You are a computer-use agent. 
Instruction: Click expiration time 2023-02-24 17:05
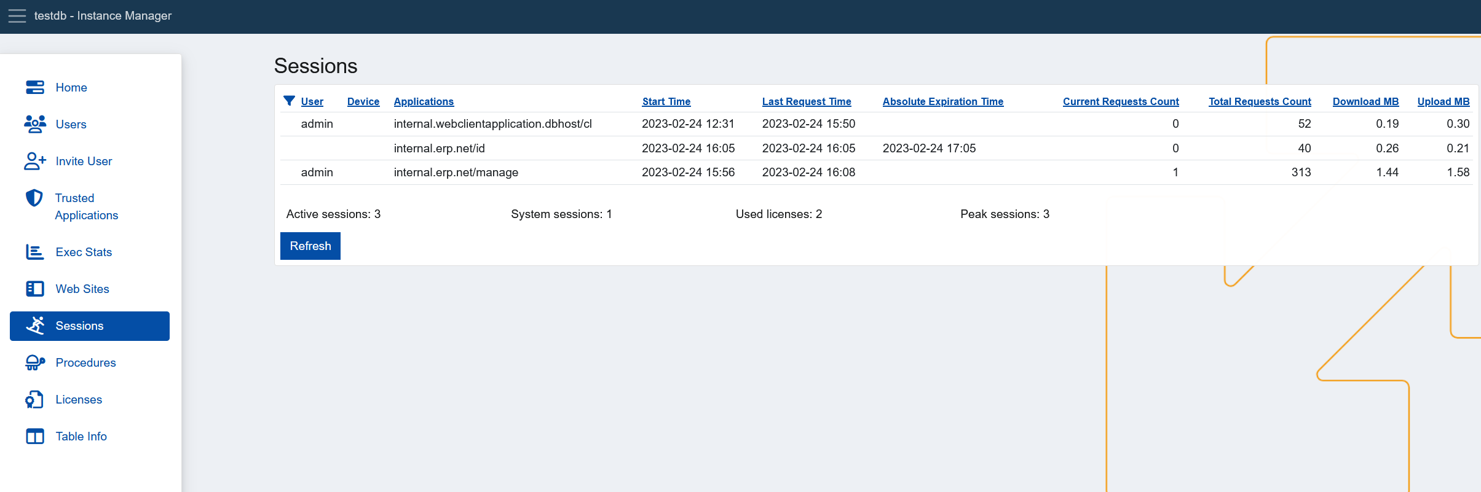point(930,148)
